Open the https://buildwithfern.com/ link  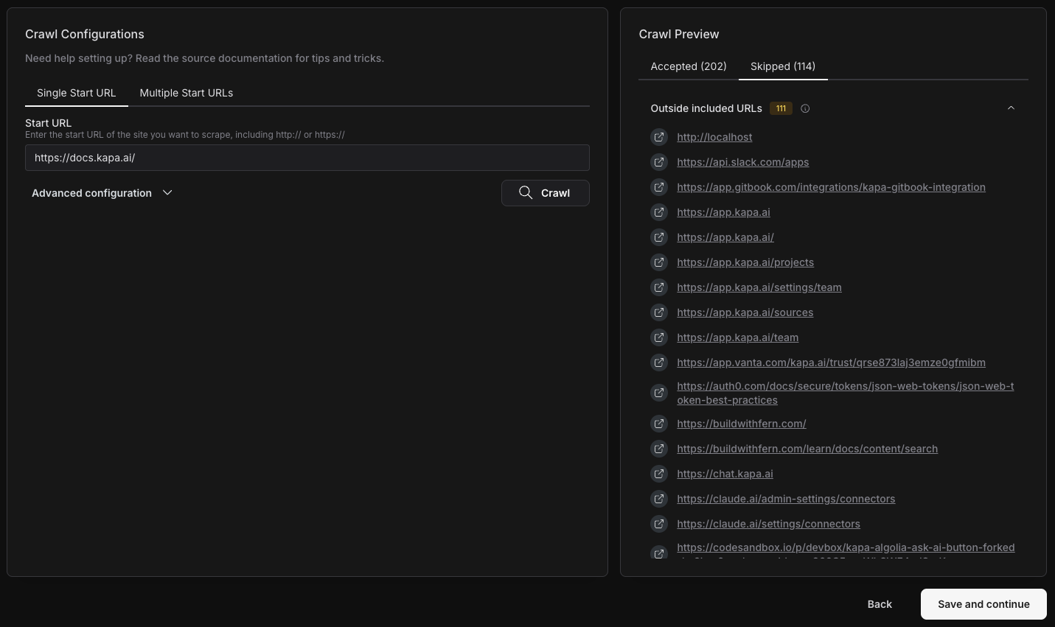pyautogui.click(x=742, y=424)
